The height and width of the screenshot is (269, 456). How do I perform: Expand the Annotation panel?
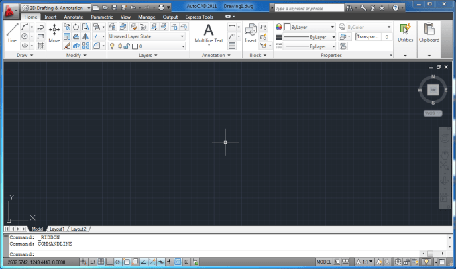(x=216, y=55)
